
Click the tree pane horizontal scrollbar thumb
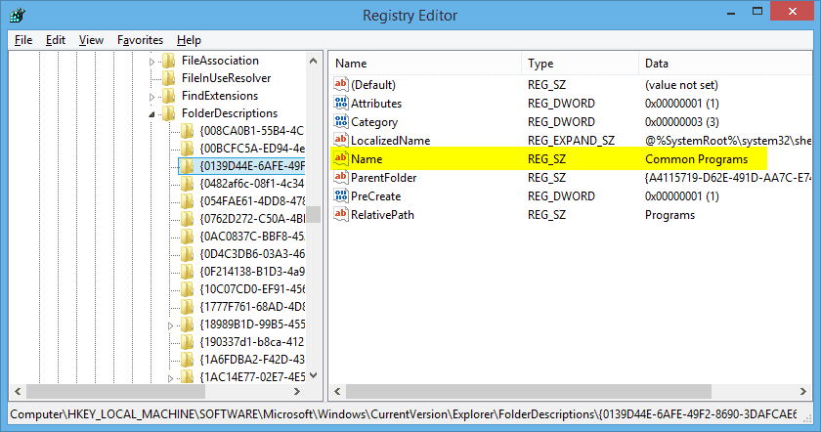[x=115, y=391]
